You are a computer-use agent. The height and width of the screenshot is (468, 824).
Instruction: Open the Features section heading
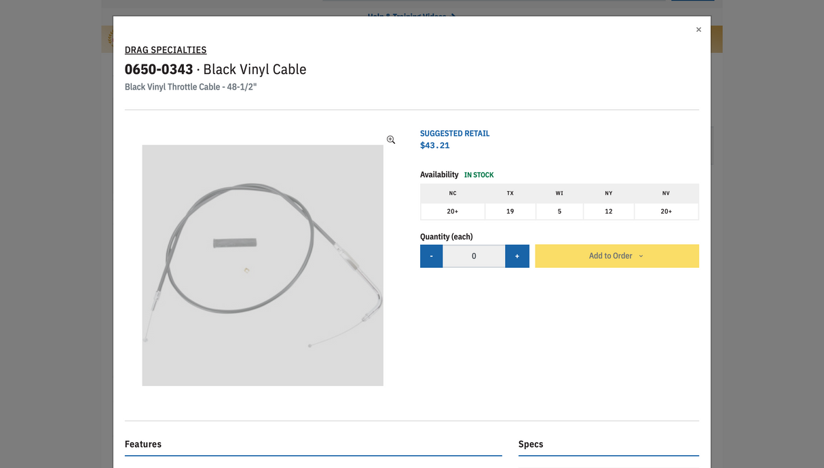[143, 444]
